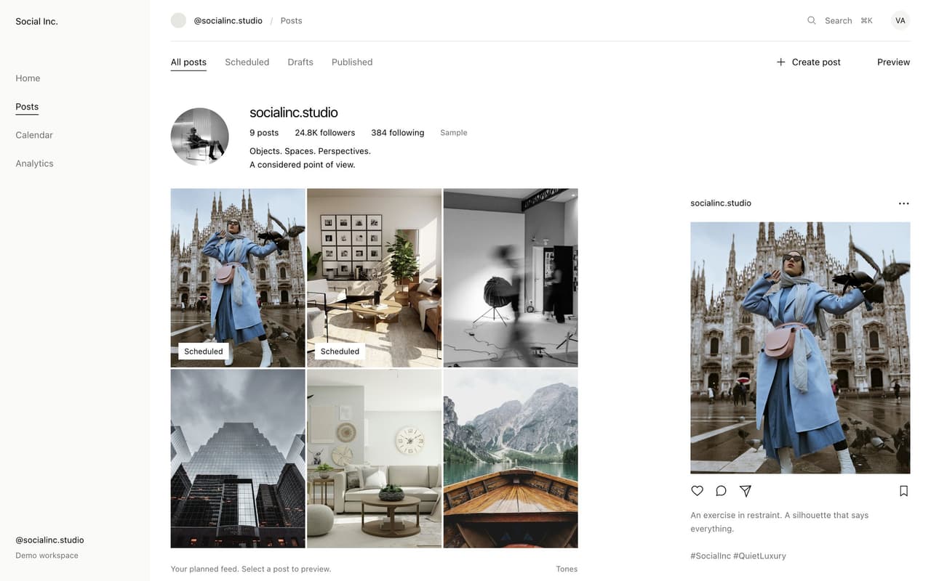
Task: Open the @socialinc.studio workspace switcher
Action: [49, 540]
